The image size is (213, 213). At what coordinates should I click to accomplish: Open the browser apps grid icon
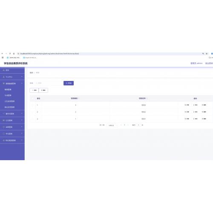pyautogui.click(x=3, y=58)
